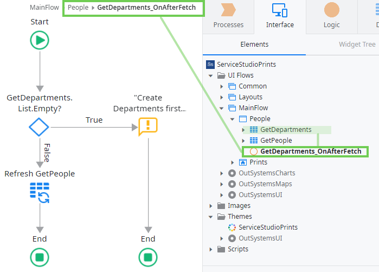Select the GetDepartments_OnAfterFetch tree item
Image resolution: width=379 pixels, height=272 pixels.
(x=311, y=151)
